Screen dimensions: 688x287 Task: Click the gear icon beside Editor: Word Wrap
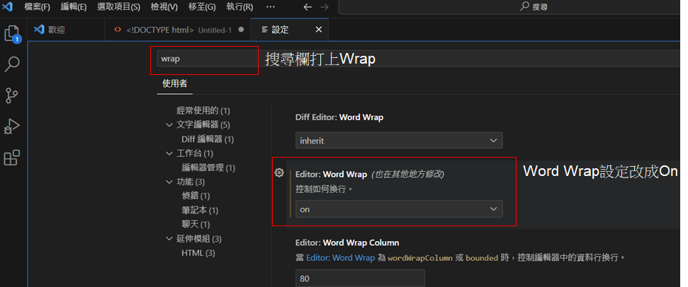279,172
